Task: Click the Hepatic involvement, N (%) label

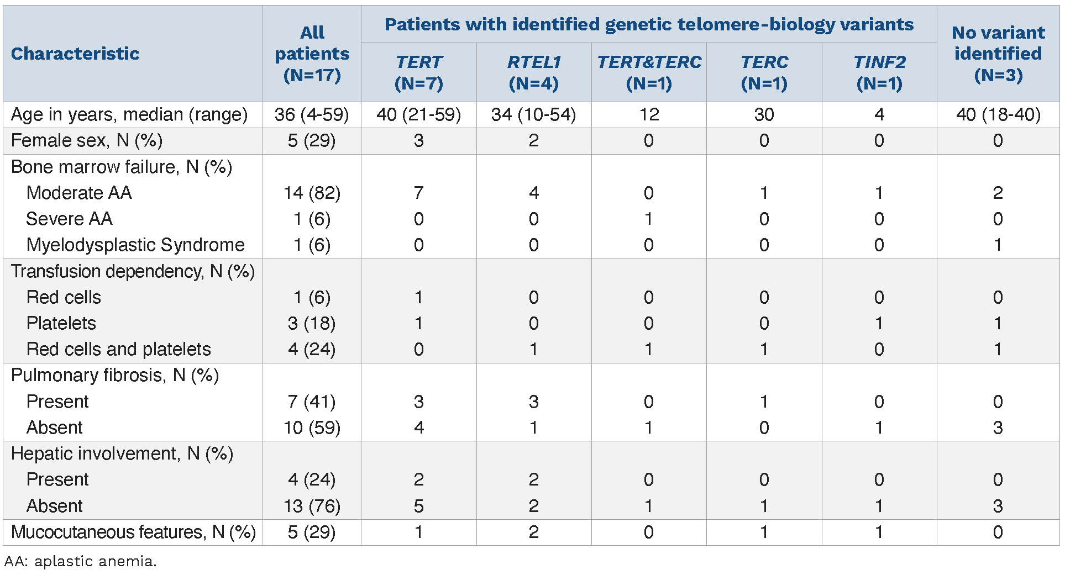Action: [x=122, y=453]
